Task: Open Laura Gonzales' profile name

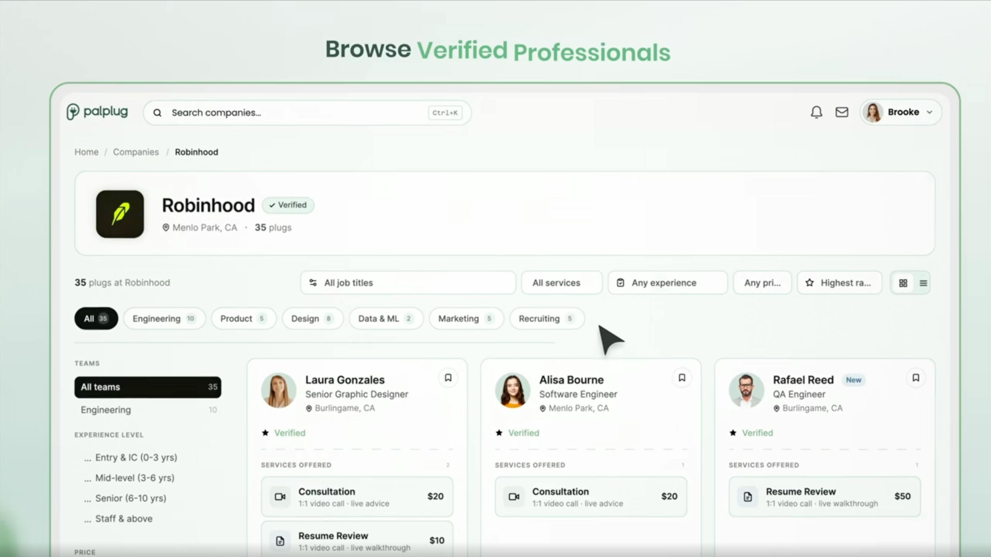Action: click(x=345, y=380)
